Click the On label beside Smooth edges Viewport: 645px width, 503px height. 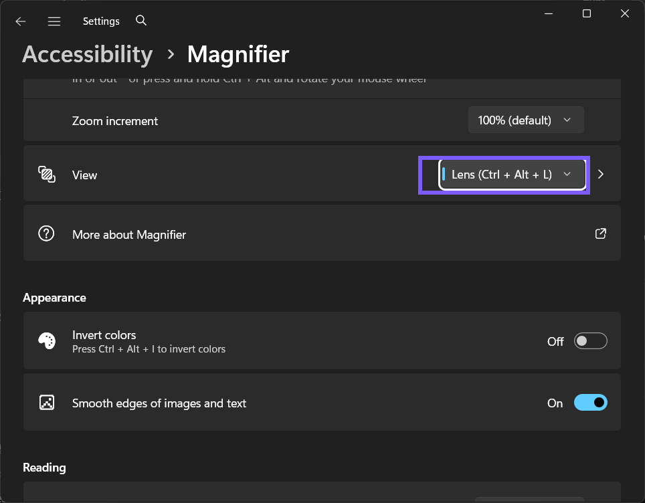point(555,403)
